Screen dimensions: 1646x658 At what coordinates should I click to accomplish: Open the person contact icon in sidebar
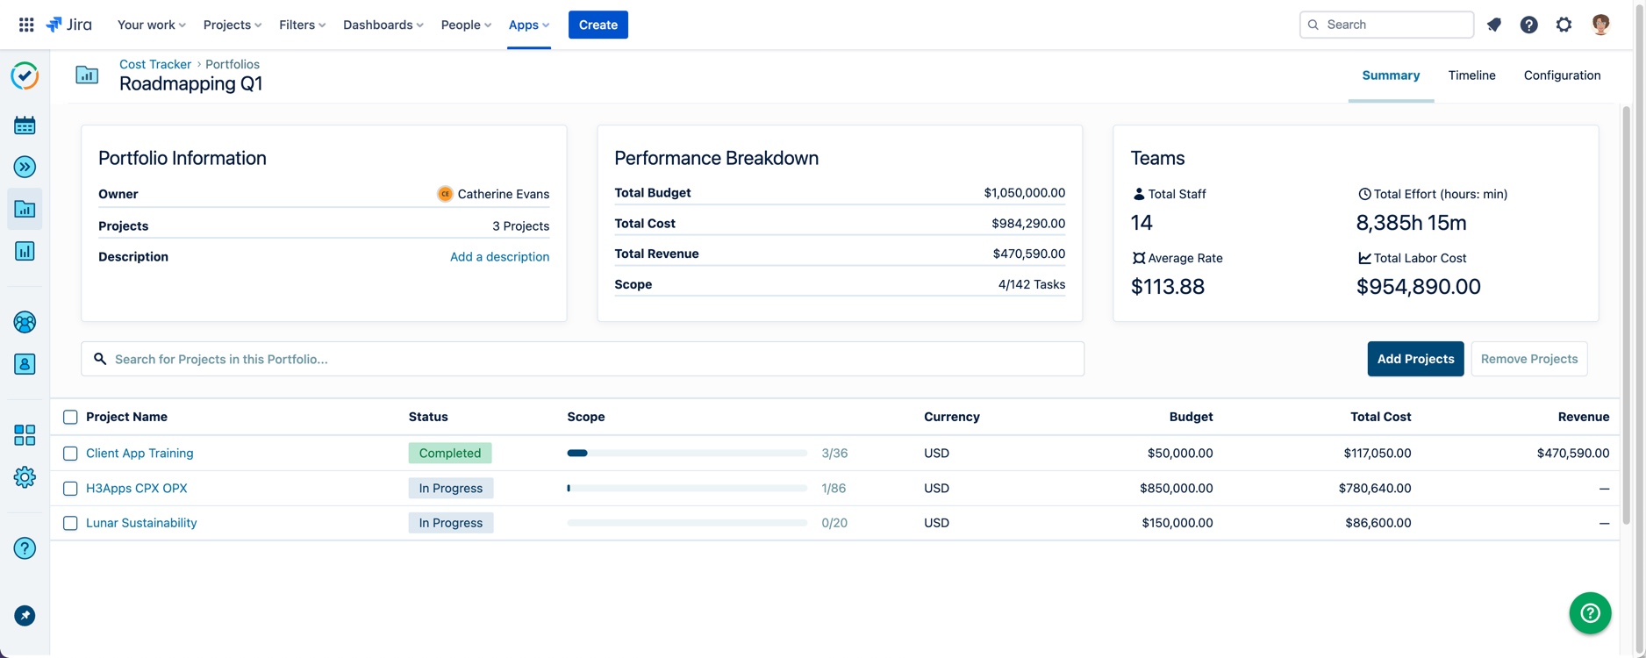[x=25, y=364]
